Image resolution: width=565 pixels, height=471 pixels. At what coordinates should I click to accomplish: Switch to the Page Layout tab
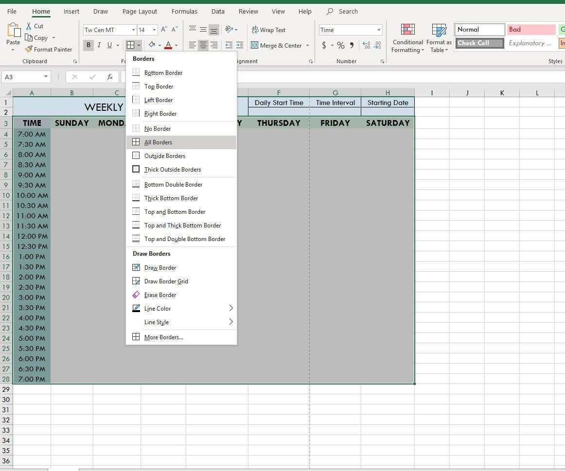pyautogui.click(x=140, y=11)
